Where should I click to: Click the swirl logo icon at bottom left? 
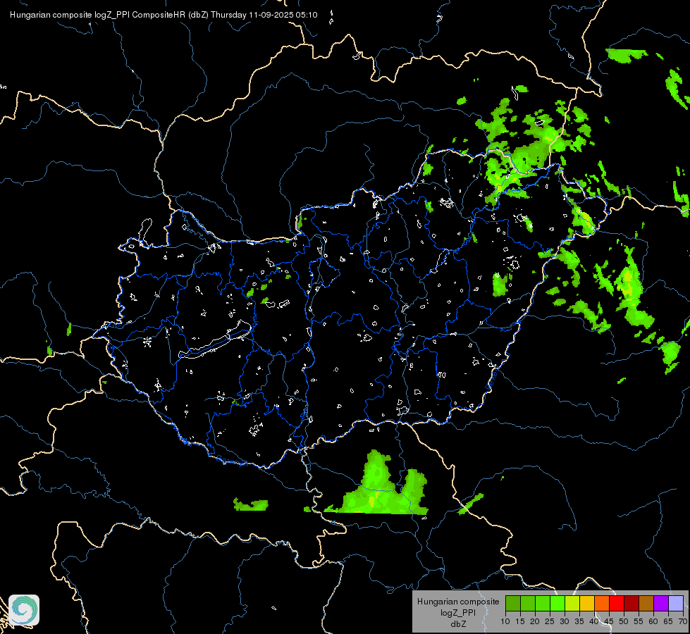coord(24,610)
